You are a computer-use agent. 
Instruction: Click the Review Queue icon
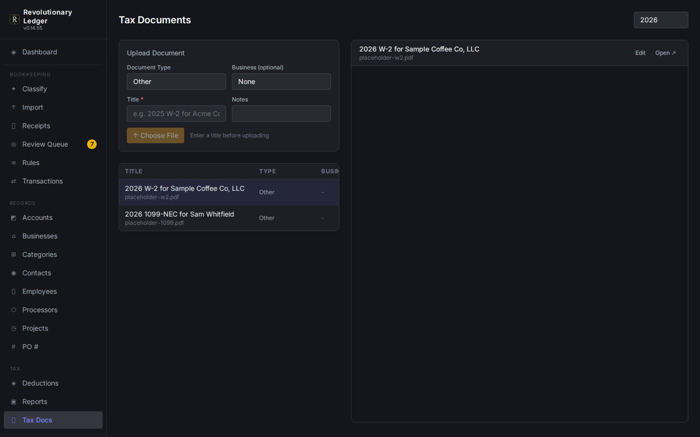pos(14,145)
